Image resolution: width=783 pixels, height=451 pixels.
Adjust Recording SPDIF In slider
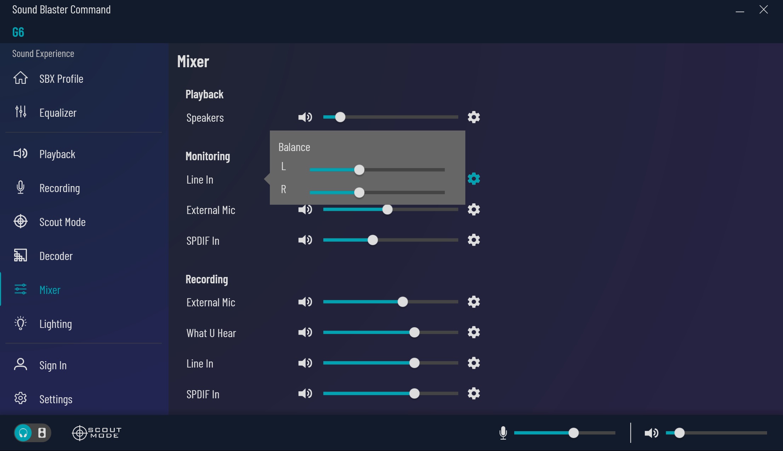(x=414, y=393)
